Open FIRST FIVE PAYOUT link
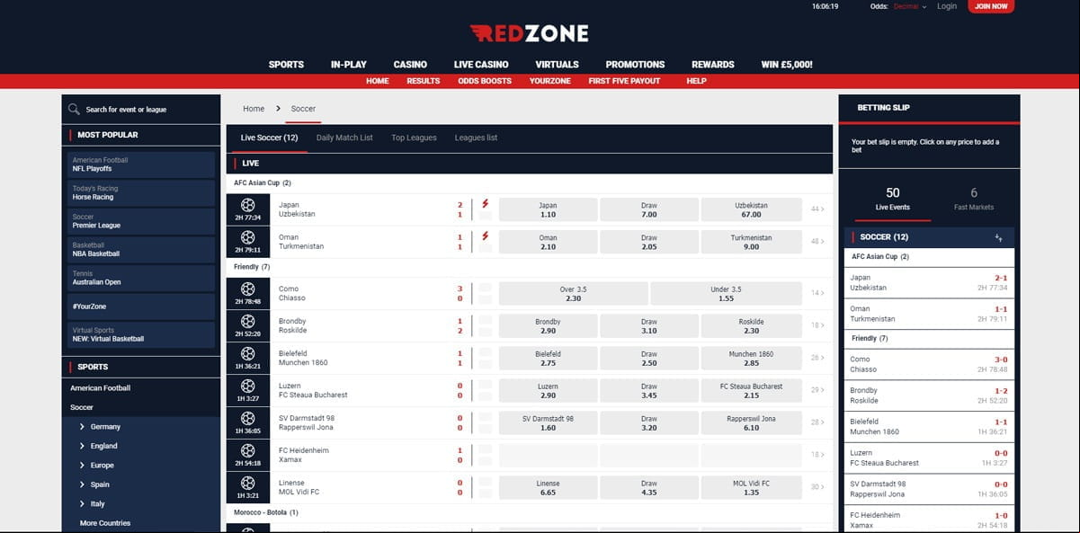Screen dimensions: 1080x533 [x=624, y=81]
